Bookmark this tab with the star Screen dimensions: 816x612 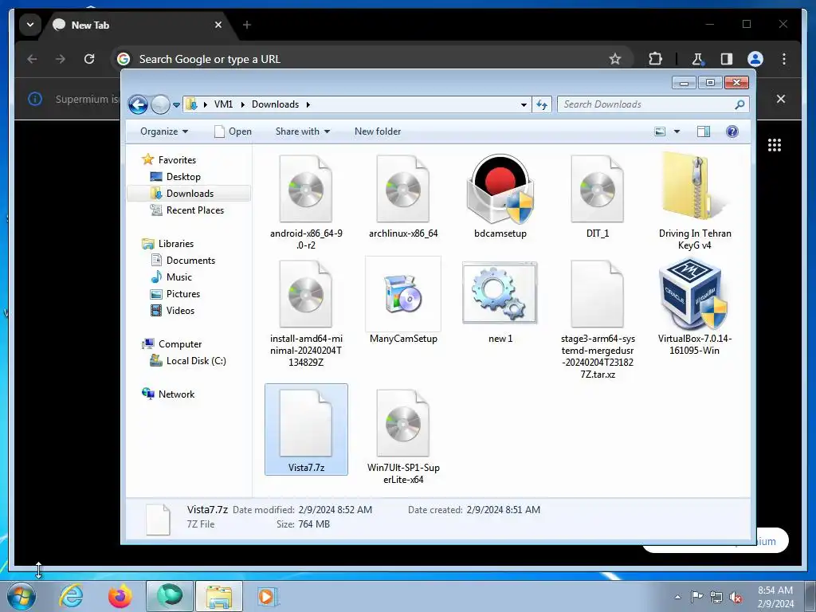[615, 59]
